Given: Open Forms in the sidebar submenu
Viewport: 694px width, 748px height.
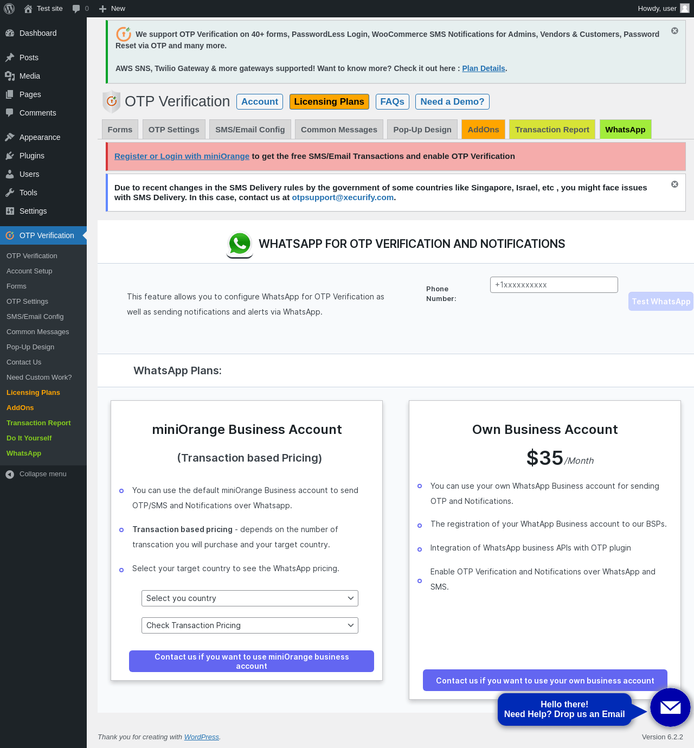Looking at the screenshot, I should coord(16,286).
